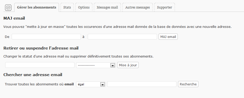Open the Supporter tab
Screen dimensions: 244x98
pos(165,7)
